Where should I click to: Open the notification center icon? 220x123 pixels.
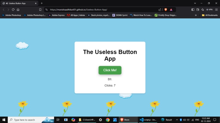215,120
